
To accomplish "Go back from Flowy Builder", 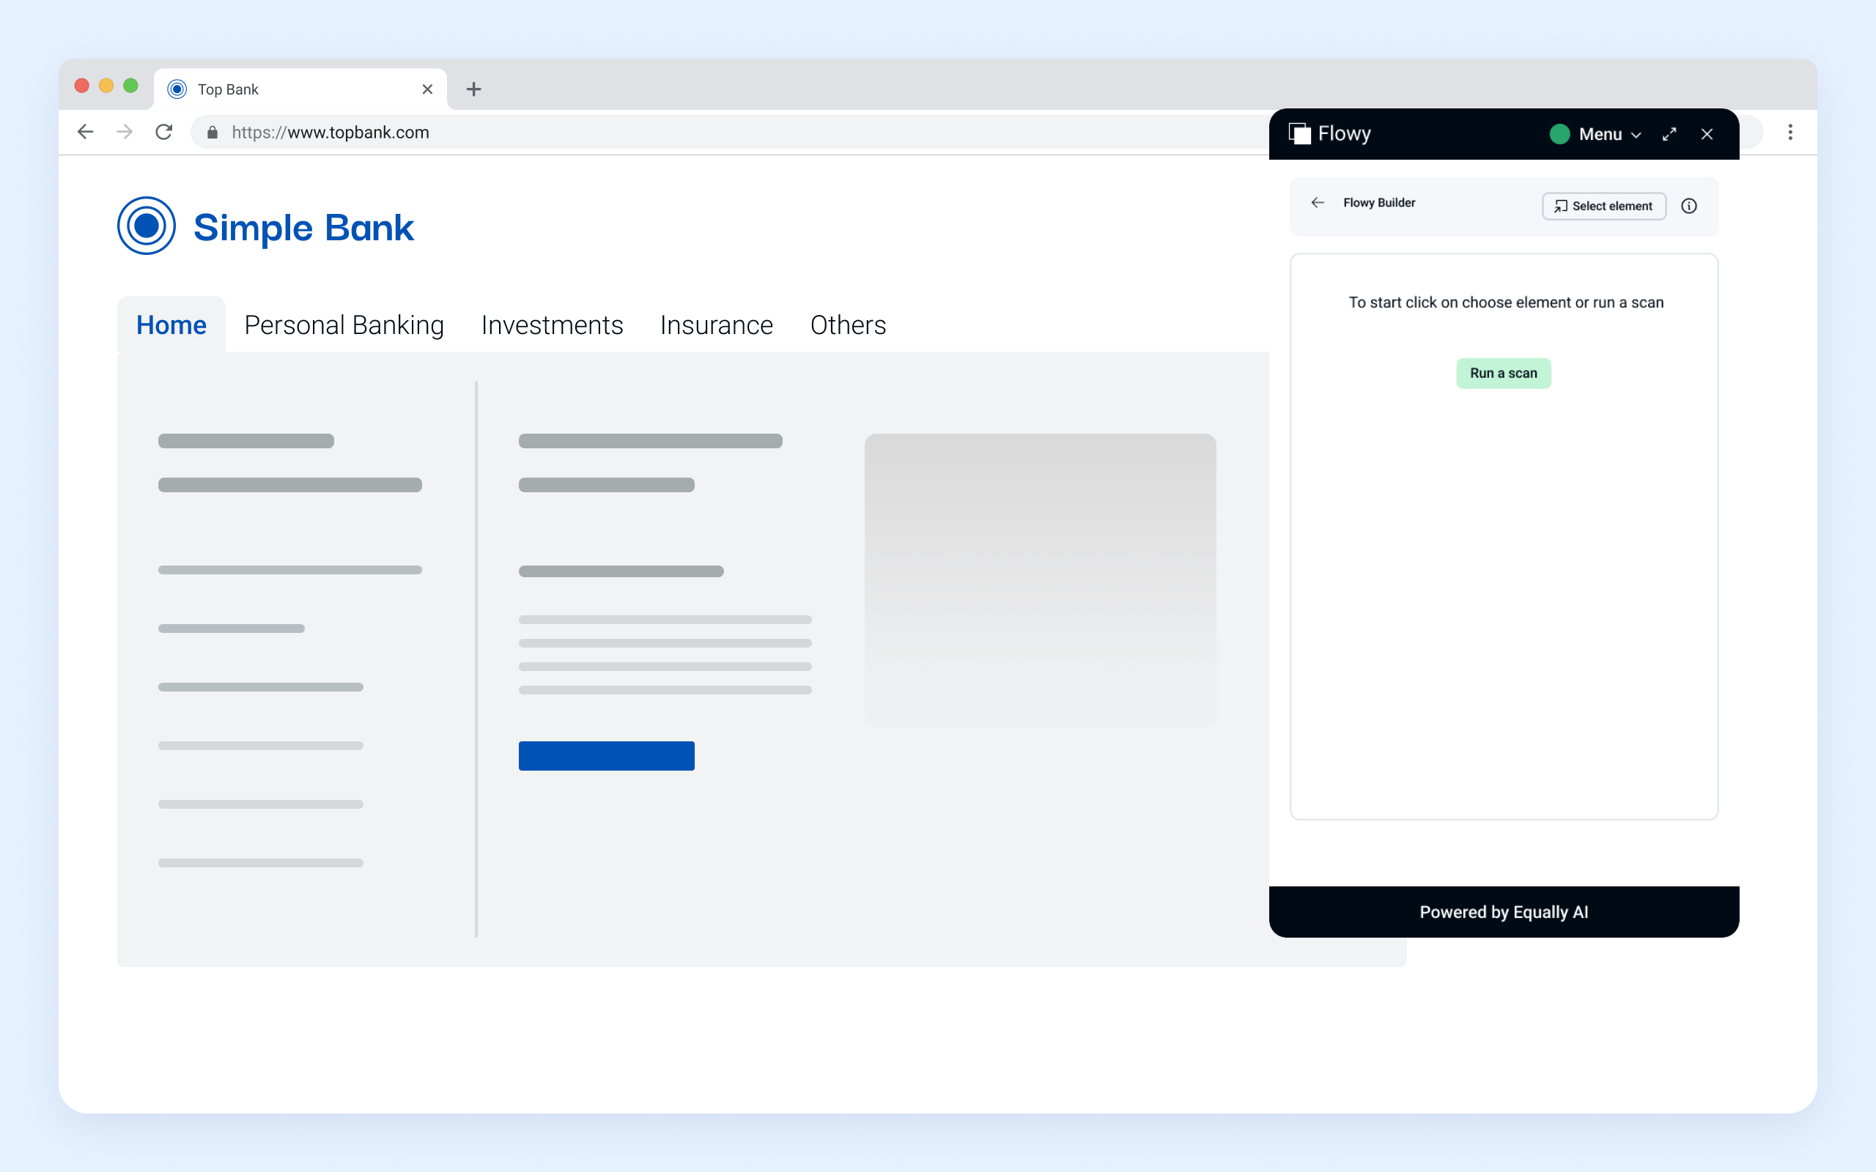I will pos(1317,203).
